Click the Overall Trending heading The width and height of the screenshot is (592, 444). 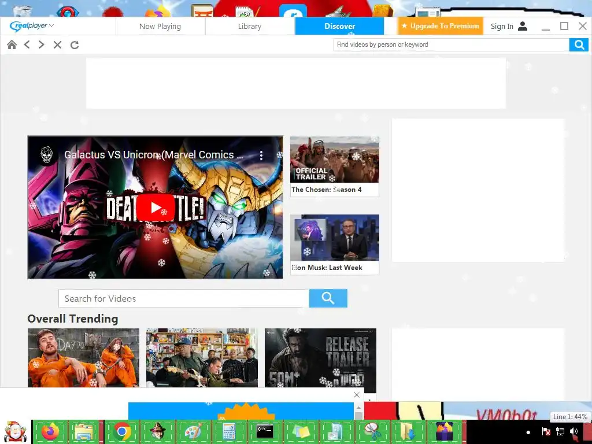click(x=72, y=319)
